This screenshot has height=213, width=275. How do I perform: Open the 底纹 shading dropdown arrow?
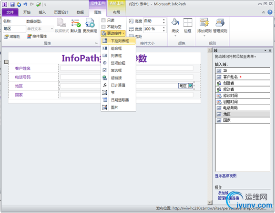coord(175,36)
